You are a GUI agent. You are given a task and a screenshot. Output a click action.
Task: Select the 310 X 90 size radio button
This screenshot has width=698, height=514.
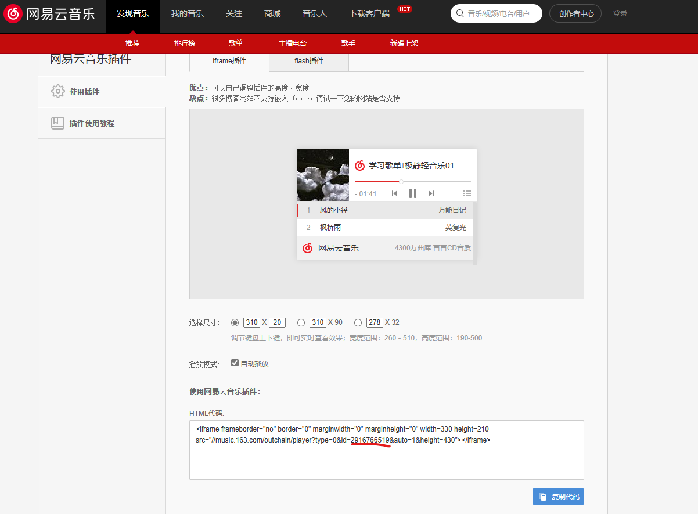point(301,322)
